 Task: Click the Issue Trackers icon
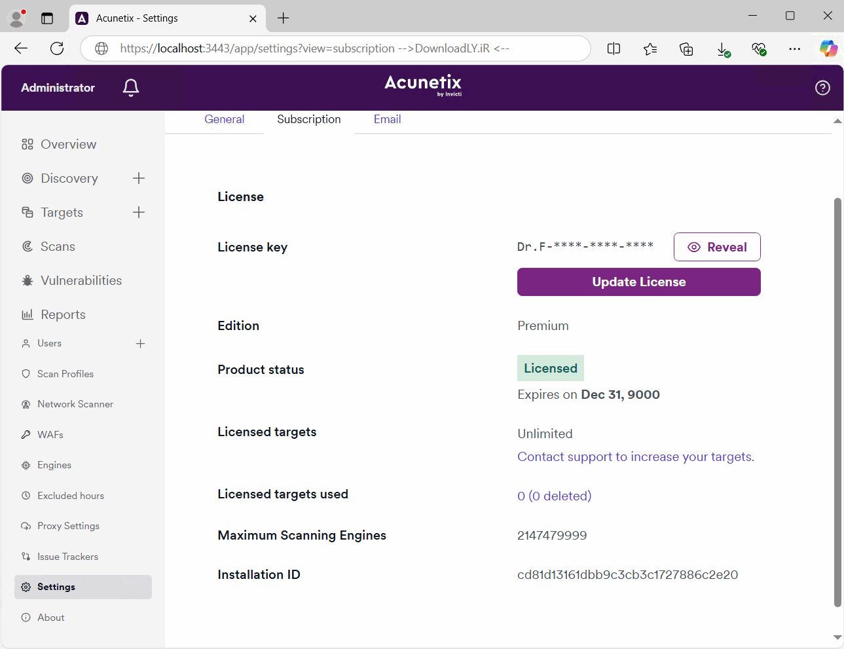26,557
